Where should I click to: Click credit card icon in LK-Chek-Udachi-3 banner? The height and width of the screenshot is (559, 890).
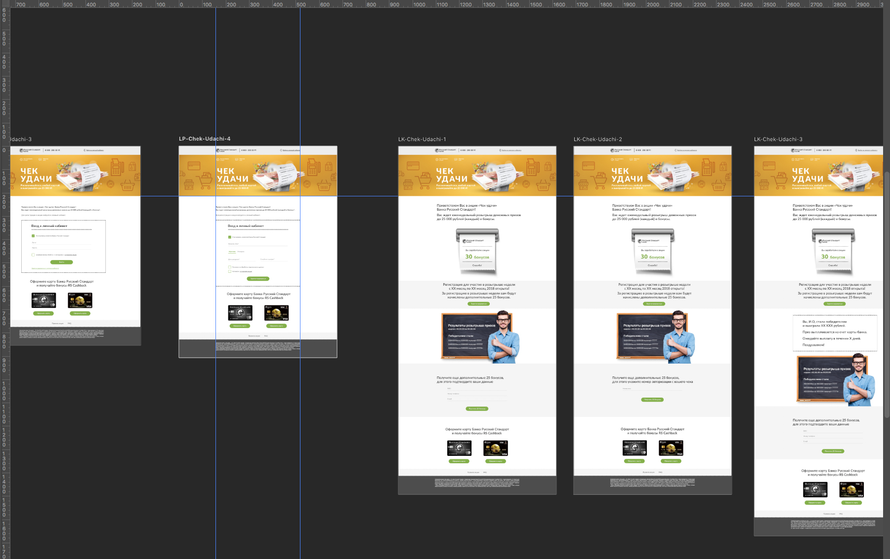pos(769,166)
